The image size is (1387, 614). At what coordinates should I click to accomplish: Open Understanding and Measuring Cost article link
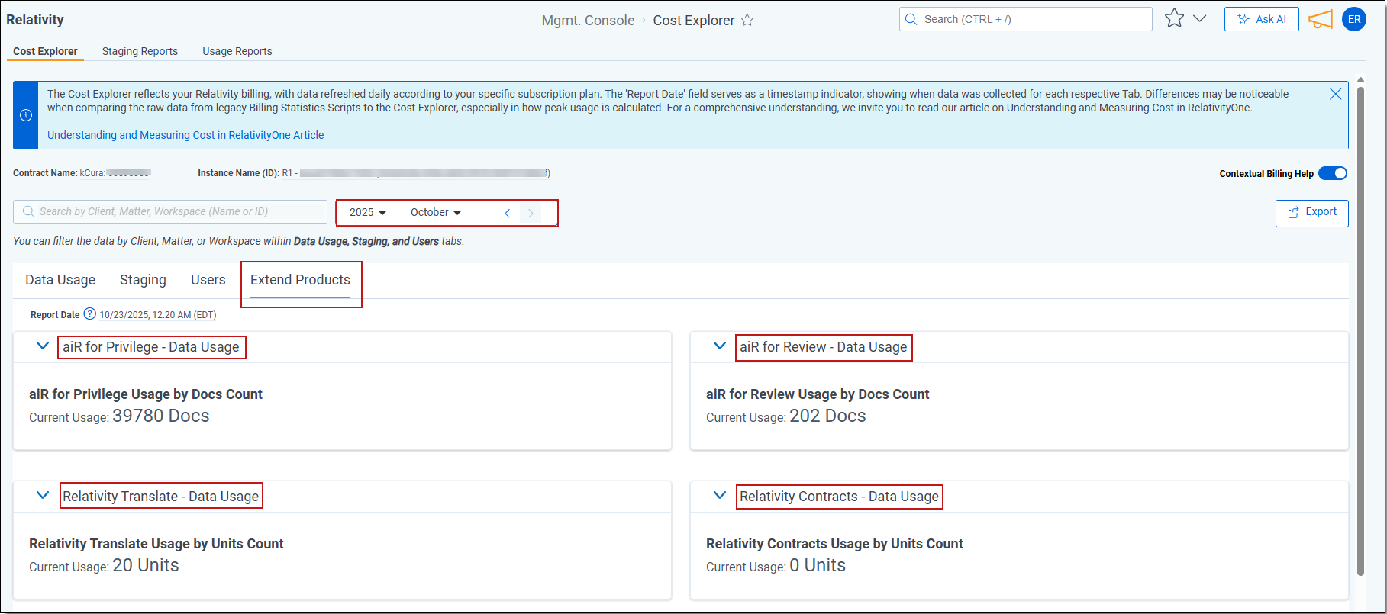click(185, 135)
